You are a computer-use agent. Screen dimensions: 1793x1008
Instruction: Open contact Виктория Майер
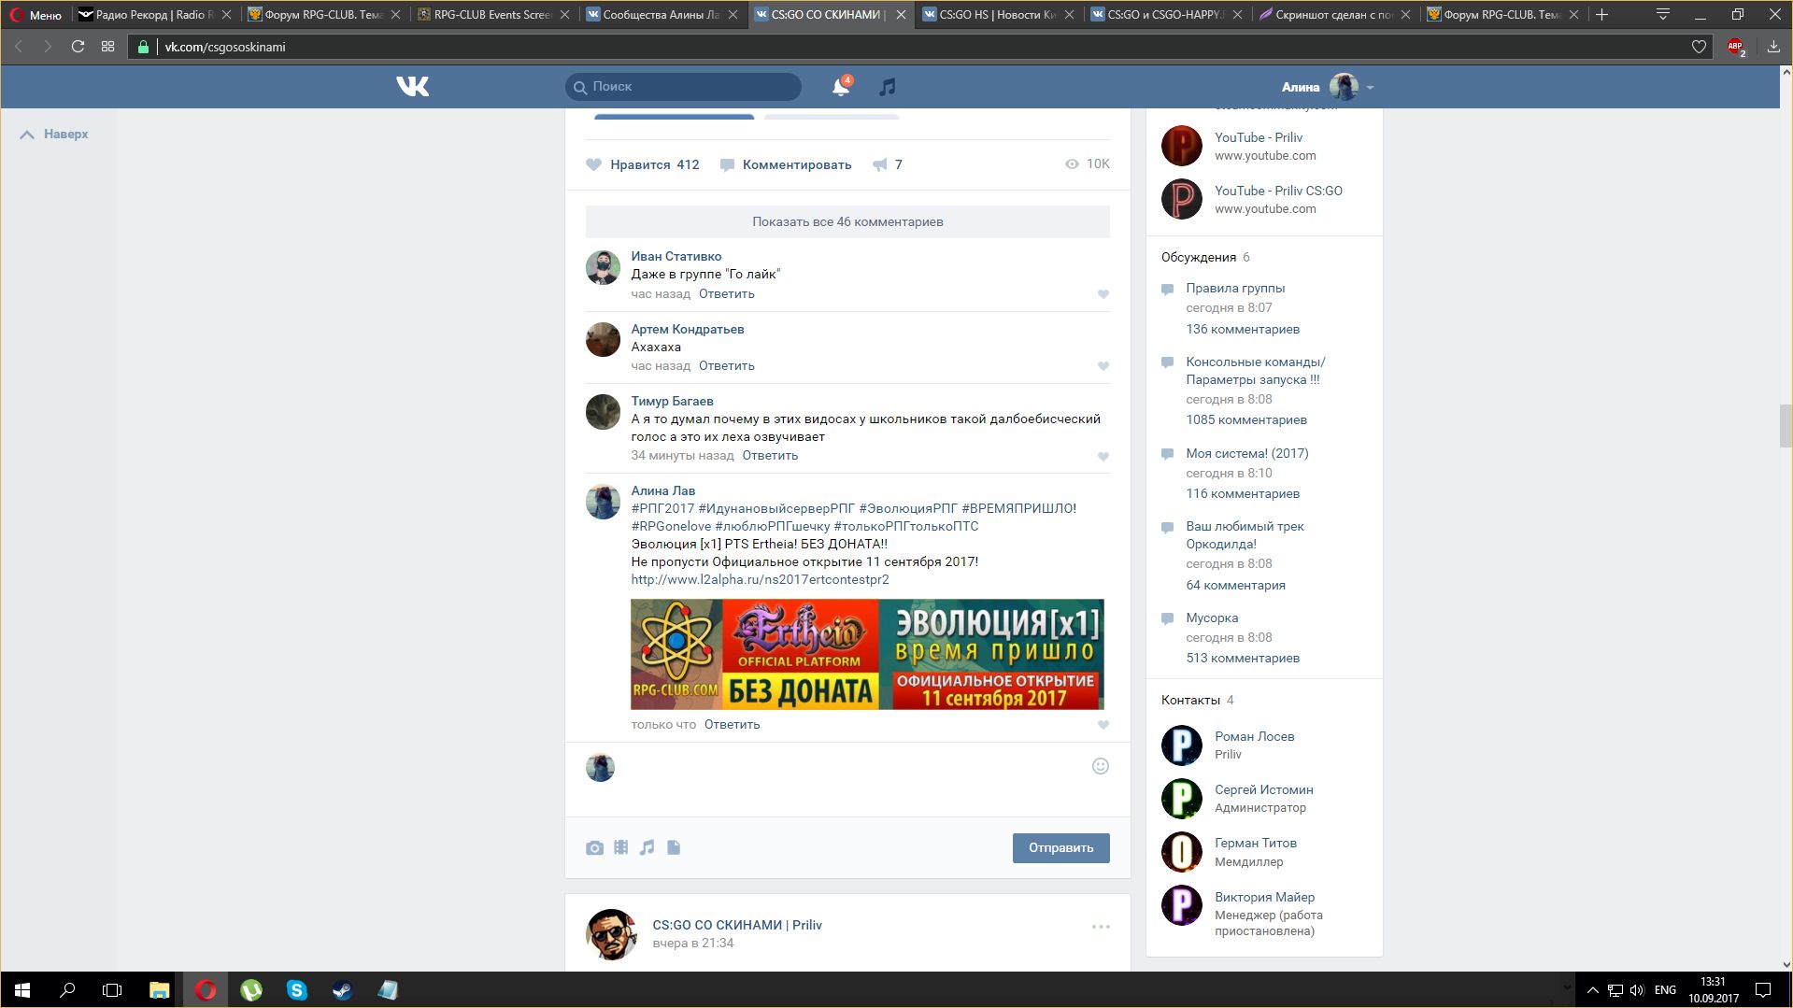coord(1264,898)
